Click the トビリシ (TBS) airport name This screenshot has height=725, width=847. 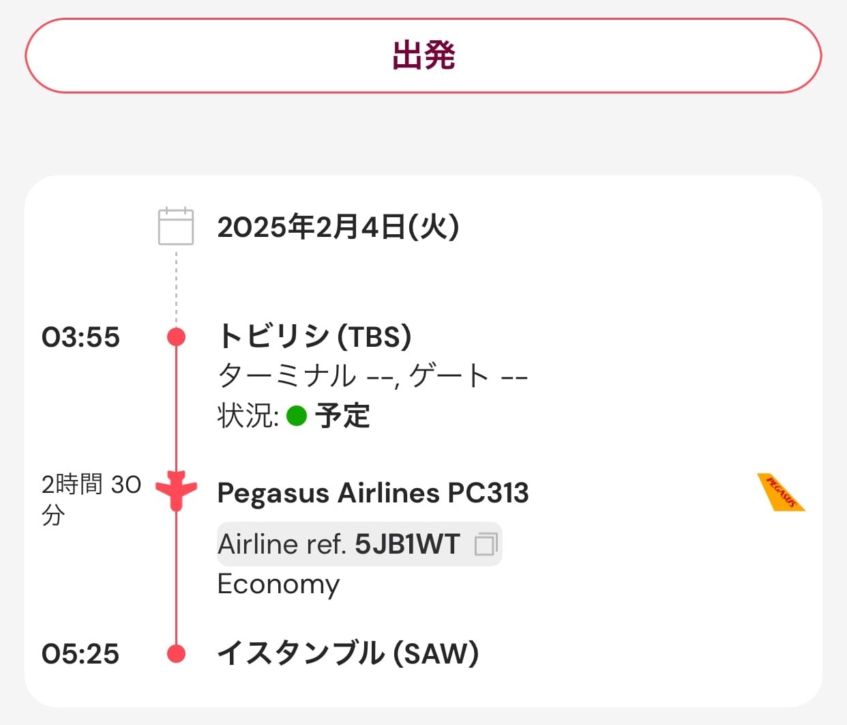click(x=314, y=336)
